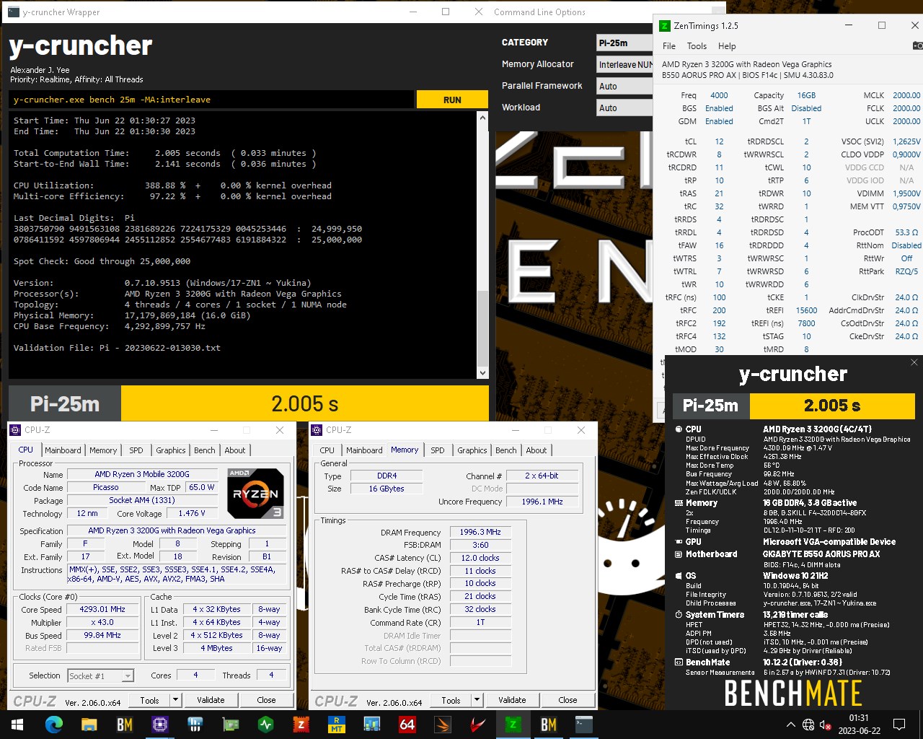Image resolution: width=923 pixels, height=739 pixels.
Task: Open the Parallel Framework dropdown
Action: tap(624, 86)
